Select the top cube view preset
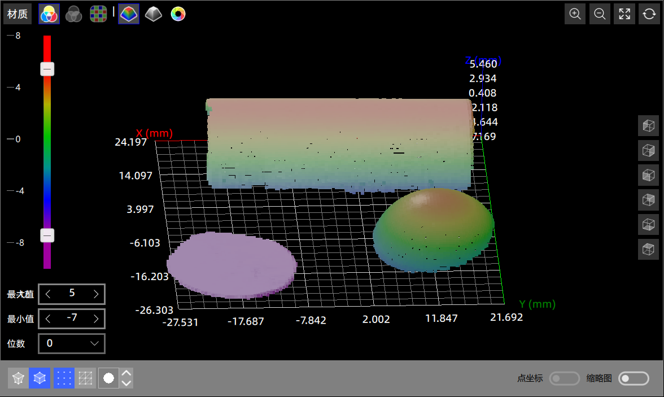The height and width of the screenshot is (397, 664). (648, 125)
